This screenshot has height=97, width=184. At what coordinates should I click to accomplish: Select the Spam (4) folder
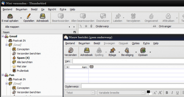tap(23, 58)
